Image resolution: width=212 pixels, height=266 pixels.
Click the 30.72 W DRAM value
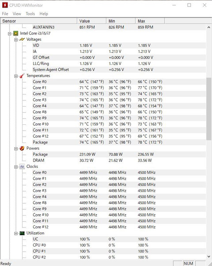tap(87, 160)
